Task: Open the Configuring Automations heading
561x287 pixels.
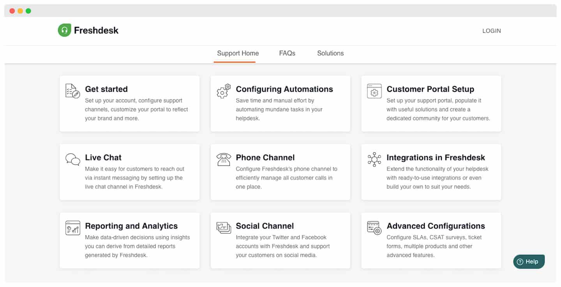Action: pyautogui.click(x=284, y=89)
